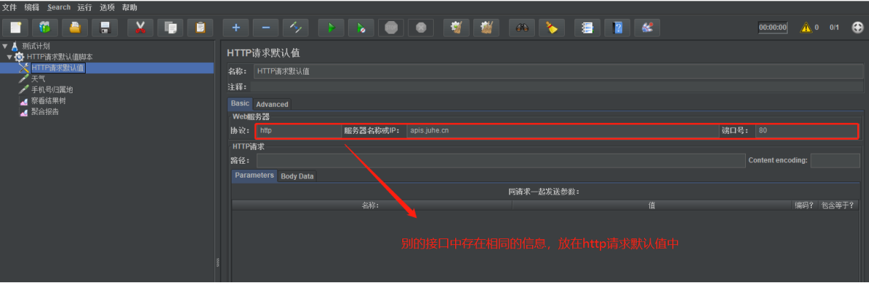Click the Clear All results icon
This screenshot has width=869, height=283.
click(486, 27)
